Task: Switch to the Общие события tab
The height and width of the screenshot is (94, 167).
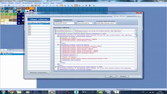Action: 119,16
